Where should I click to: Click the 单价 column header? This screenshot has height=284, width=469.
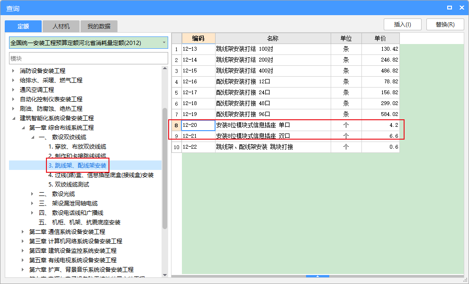pos(380,38)
